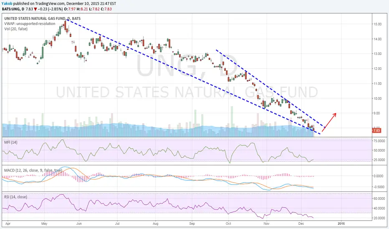Click the VWAP: unsupported resolution label
Screen dimensions: 389x229
(x=30, y=24)
